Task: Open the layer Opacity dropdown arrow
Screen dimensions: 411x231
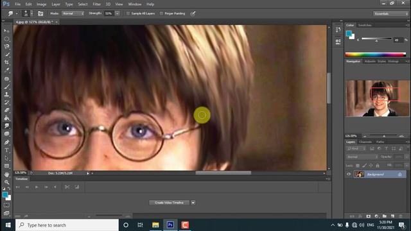Action: click(x=406, y=157)
